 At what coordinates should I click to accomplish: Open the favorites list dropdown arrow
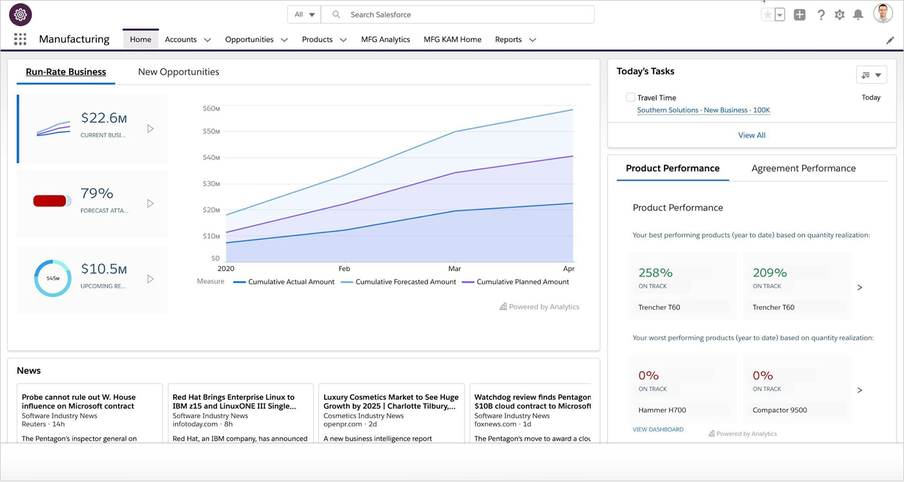[x=779, y=14]
